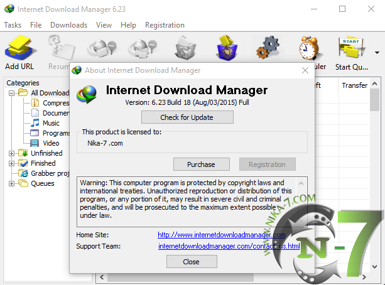The image size is (385, 285).
Task: Click horizontal scrollbar right arrow
Action: pyautogui.click(x=364, y=277)
